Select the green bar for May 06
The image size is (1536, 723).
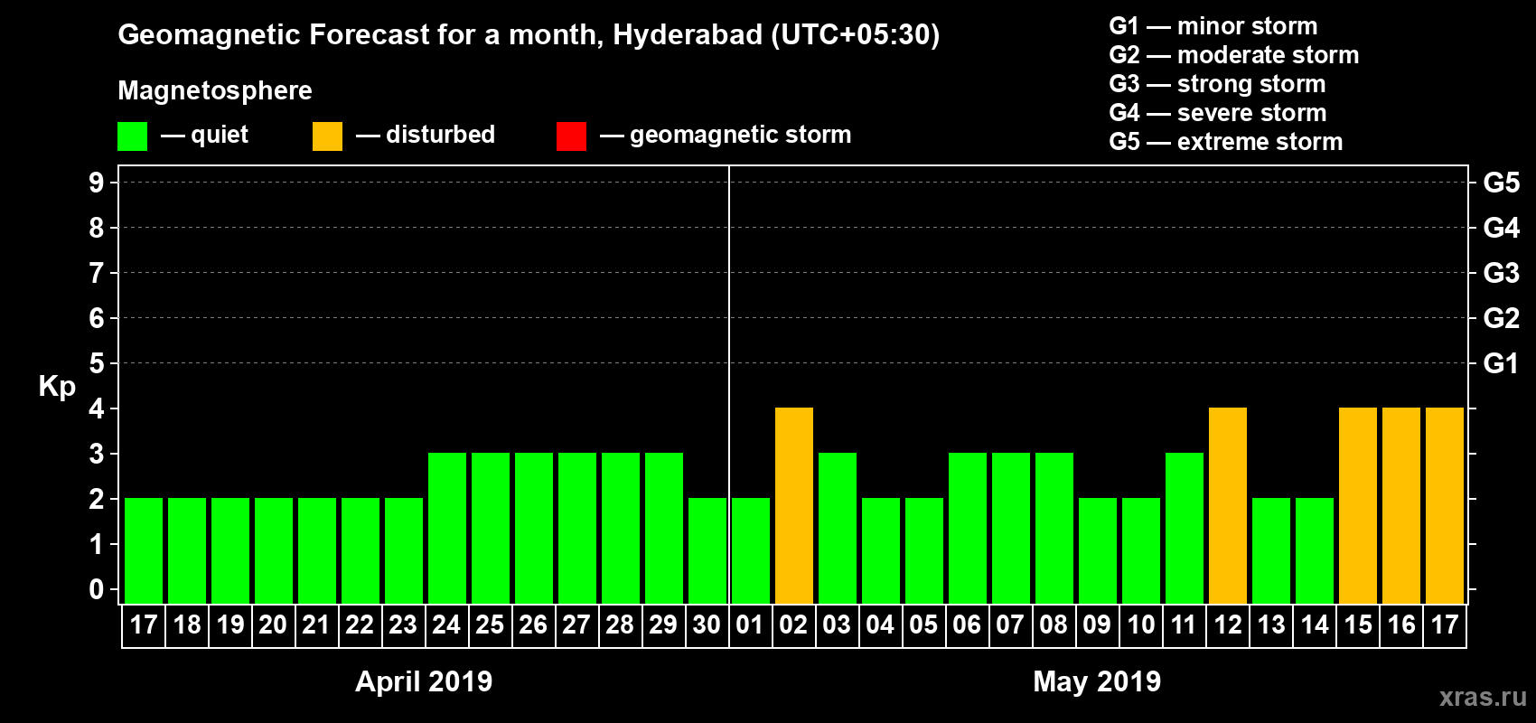coord(968,528)
